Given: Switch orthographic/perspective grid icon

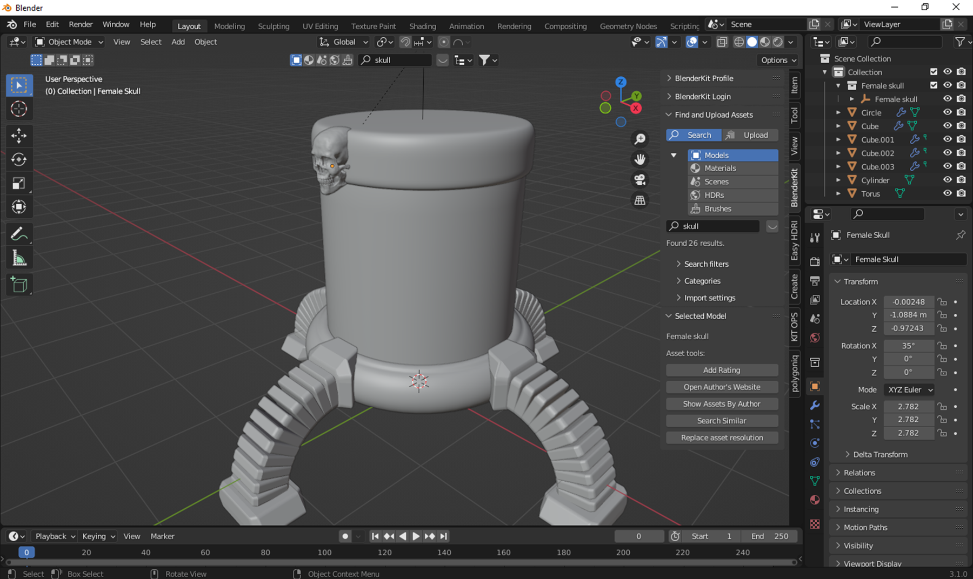Looking at the screenshot, I should click(x=640, y=200).
